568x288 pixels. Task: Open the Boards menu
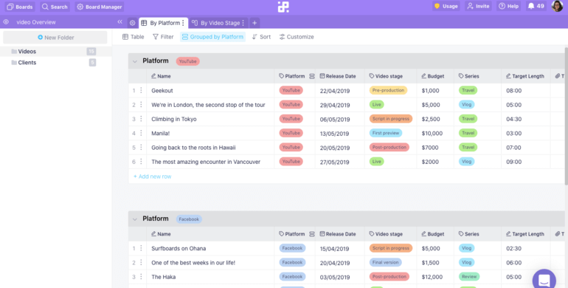[20, 7]
